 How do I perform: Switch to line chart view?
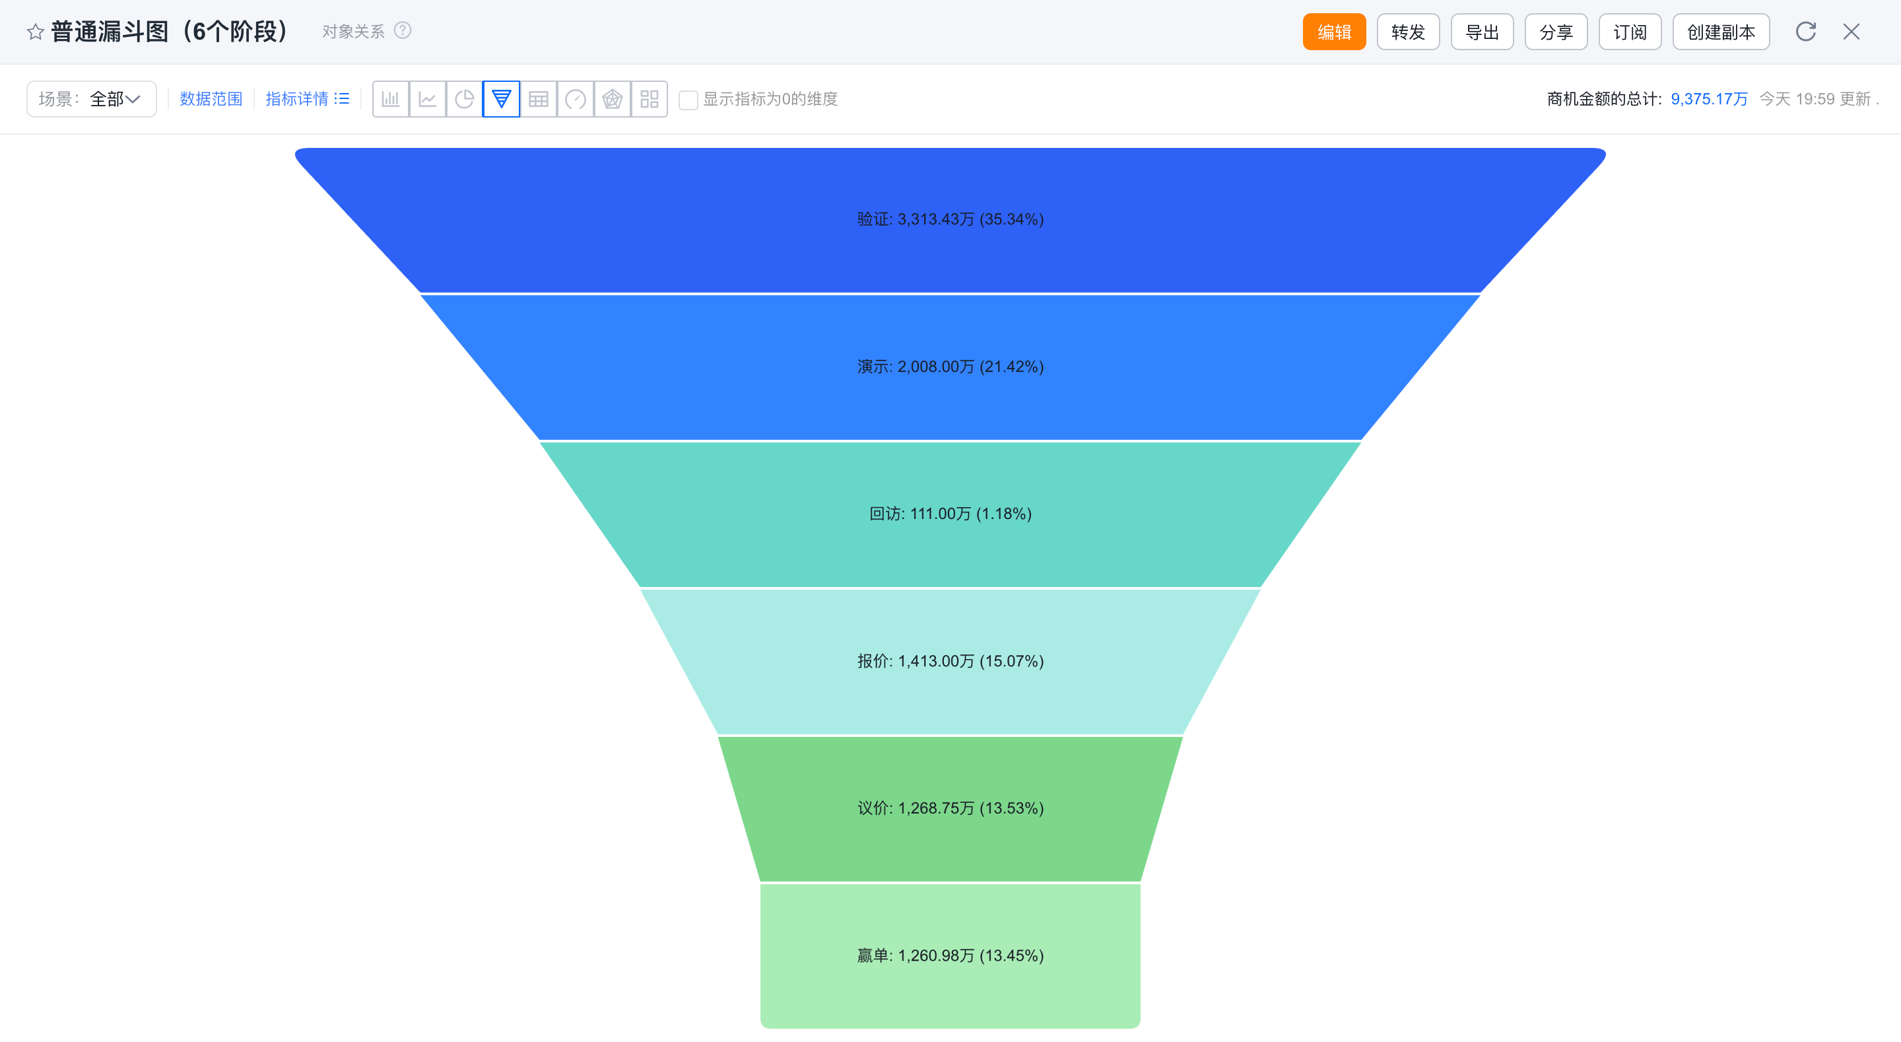pyautogui.click(x=427, y=99)
